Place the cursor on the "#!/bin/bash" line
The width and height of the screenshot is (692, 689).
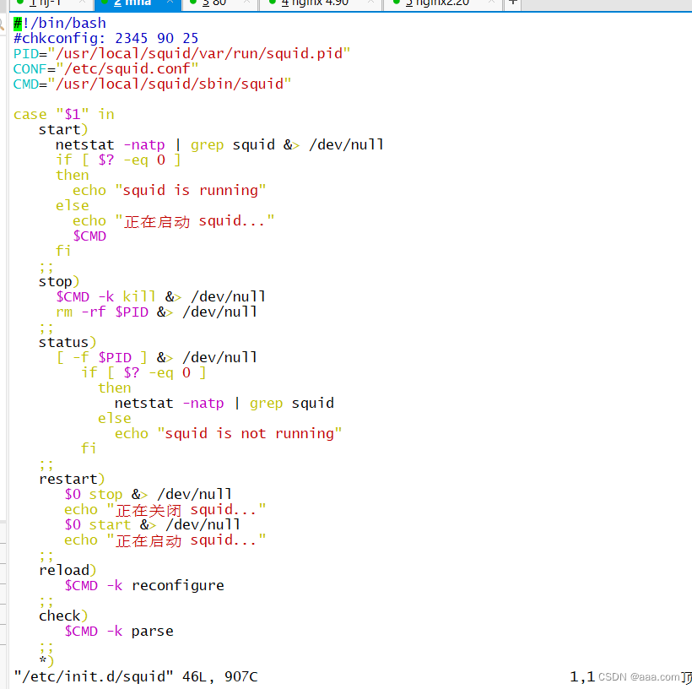coord(59,23)
